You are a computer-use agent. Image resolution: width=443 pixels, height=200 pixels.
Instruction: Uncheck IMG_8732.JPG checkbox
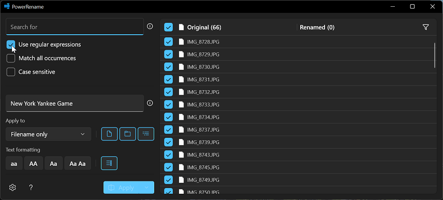point(168,92)
